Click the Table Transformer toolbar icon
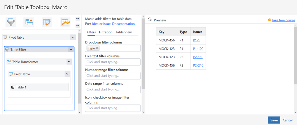297x125 pixels. coord(29,22)
